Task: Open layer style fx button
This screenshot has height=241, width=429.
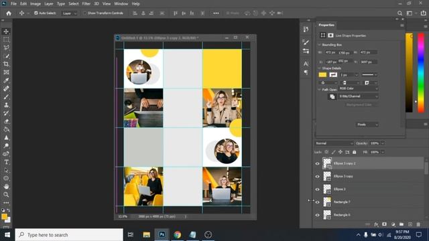Action: point(376,224)
